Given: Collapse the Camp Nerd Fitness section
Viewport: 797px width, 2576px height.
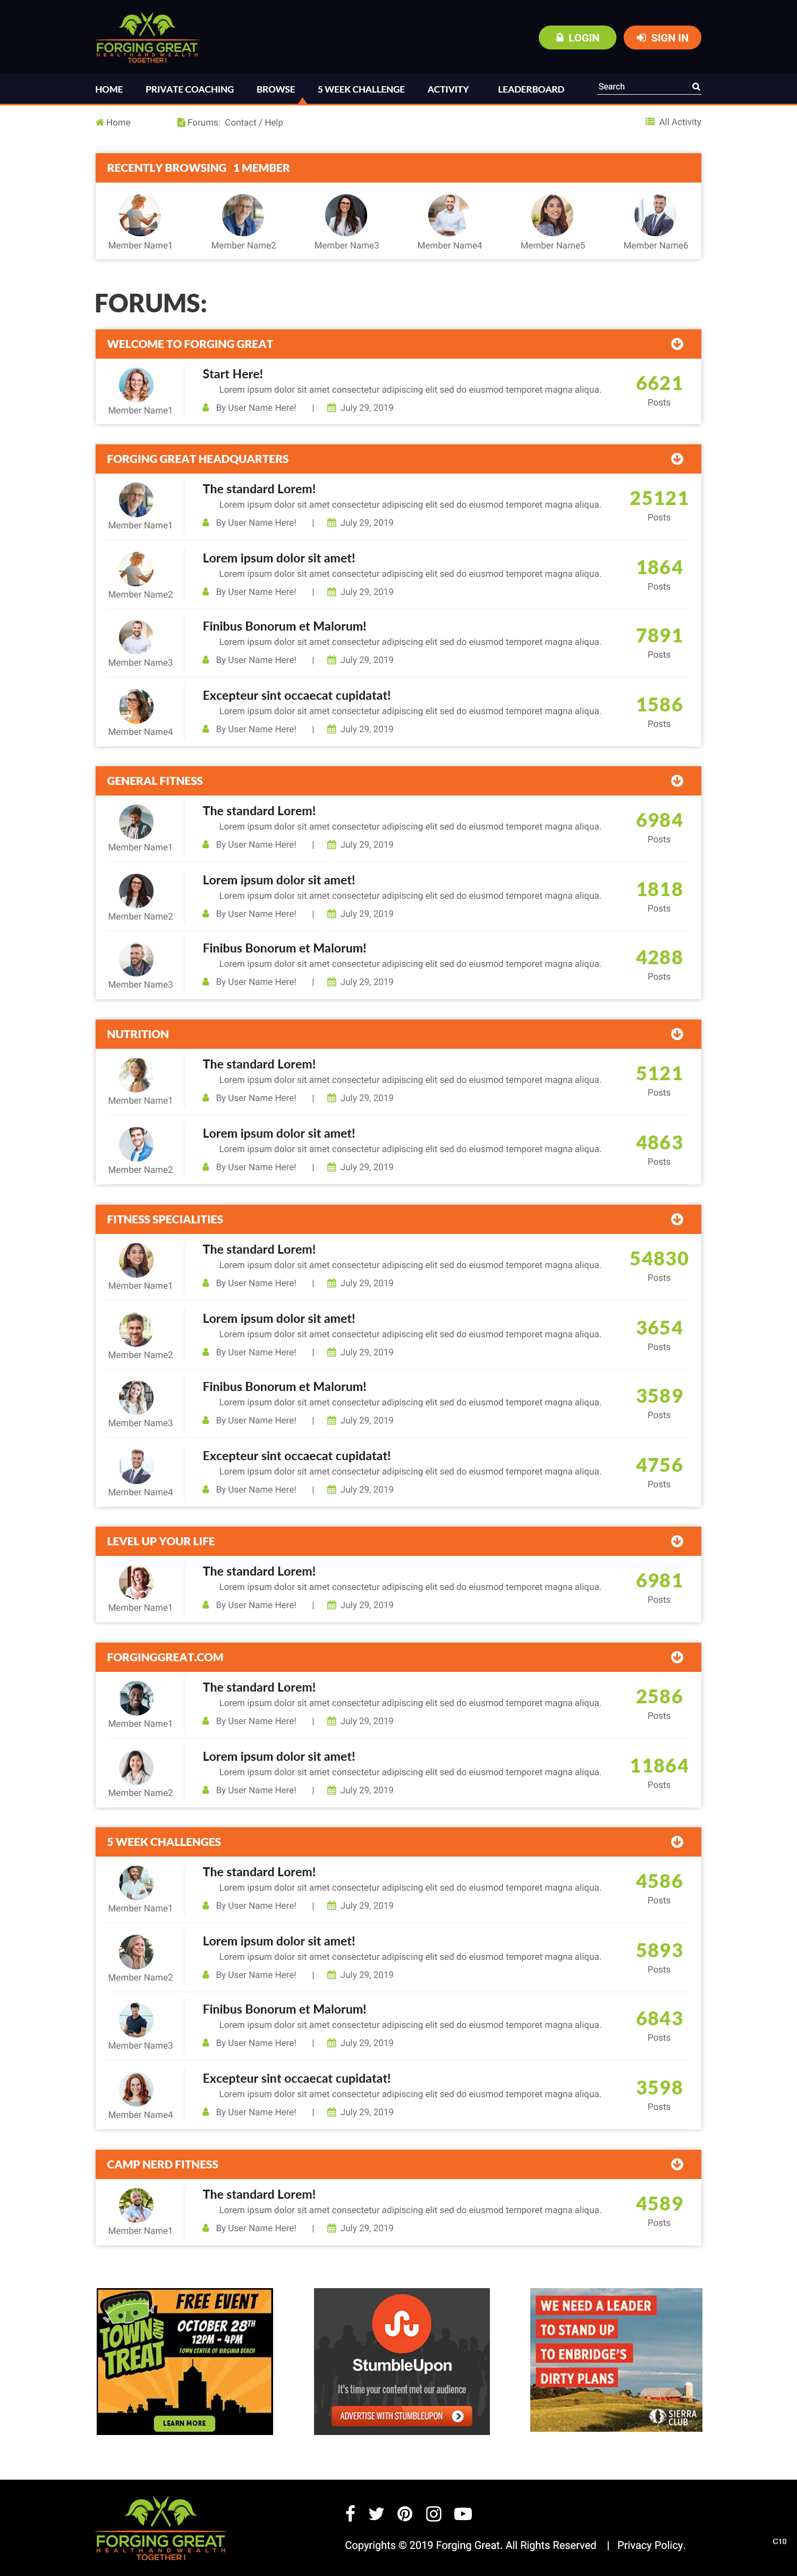Looking at the screenshot, I should click(677, 2164).
